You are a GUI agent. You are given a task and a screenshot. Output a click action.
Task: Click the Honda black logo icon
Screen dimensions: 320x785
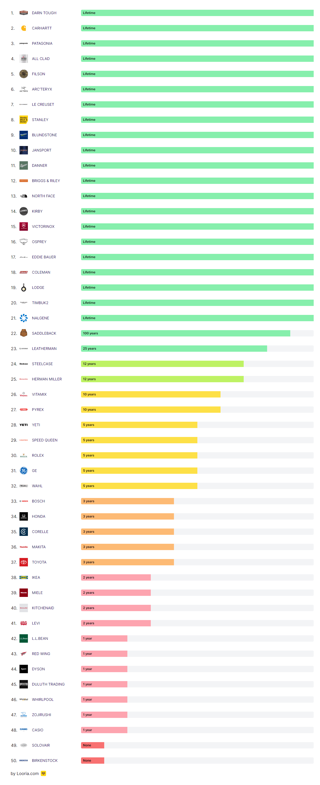23,516
